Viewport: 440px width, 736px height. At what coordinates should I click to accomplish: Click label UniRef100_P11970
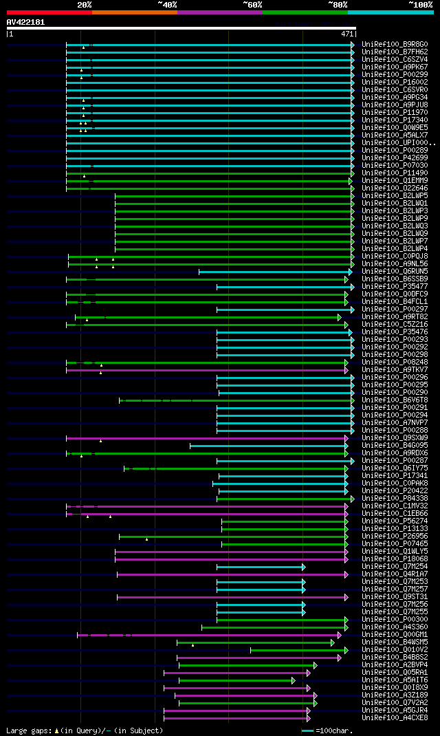(395, 113)
